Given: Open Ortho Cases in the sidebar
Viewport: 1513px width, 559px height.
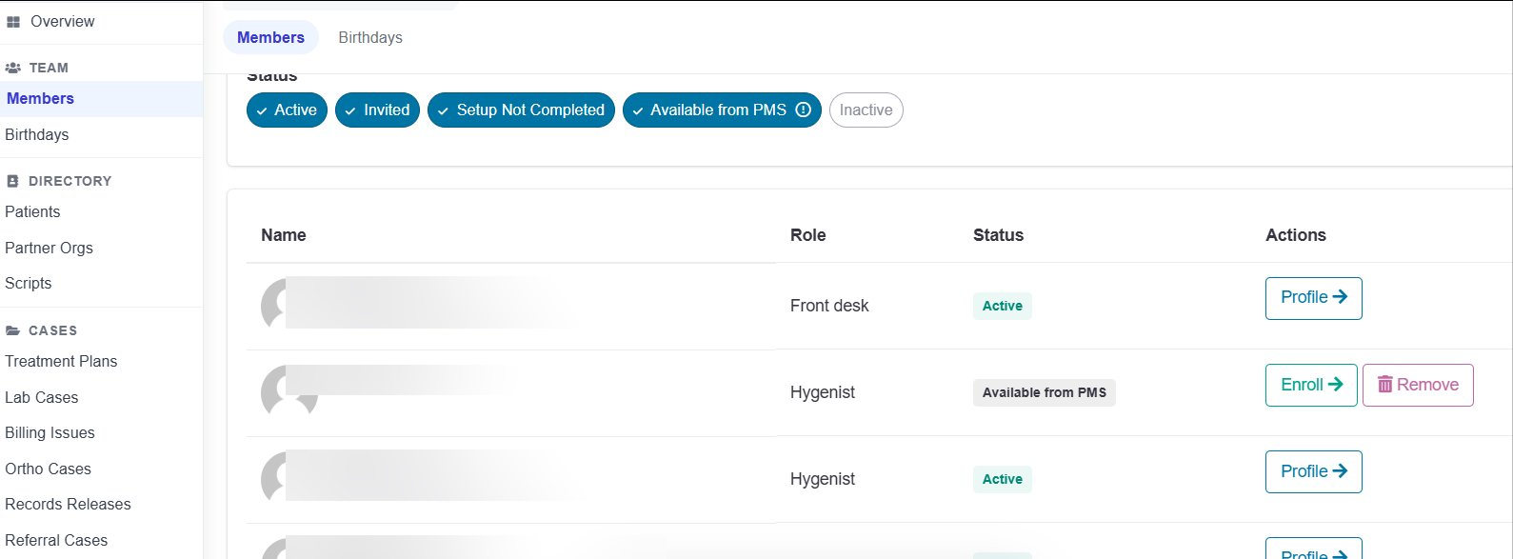Looking at the screenshot, I should [48, 469].
